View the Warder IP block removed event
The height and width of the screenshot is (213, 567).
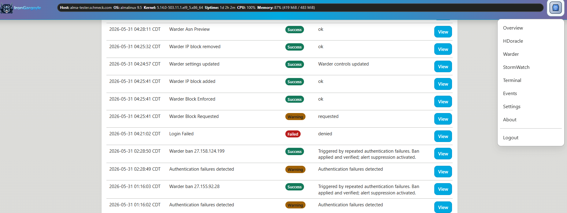[443, 49]
